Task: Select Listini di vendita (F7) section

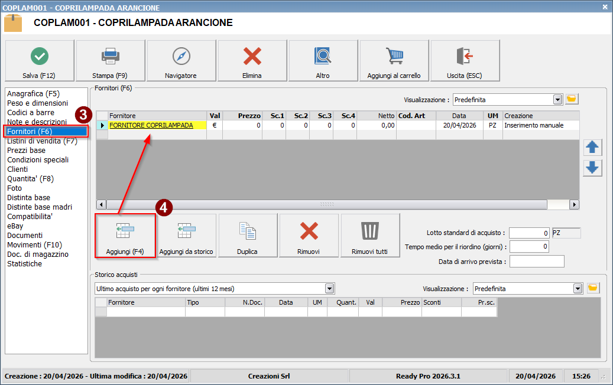Action: (x=42, y=141)
